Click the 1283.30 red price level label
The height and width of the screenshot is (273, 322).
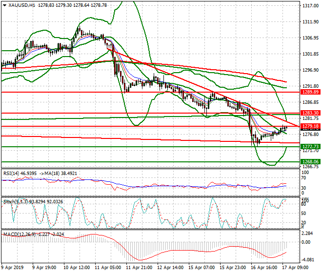click(x=310, y=113)
